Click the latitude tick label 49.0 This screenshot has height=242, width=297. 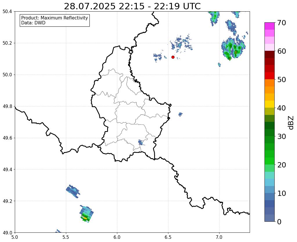(x=7, y=232)
